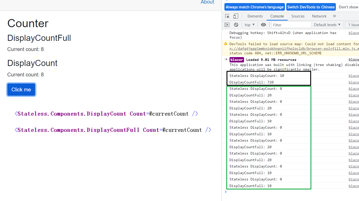Focus the console Filter field

coord(291,25)
